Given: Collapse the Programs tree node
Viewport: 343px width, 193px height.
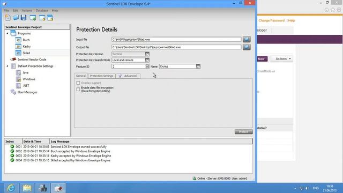Looking at the screenshot, I should [8, 33].
